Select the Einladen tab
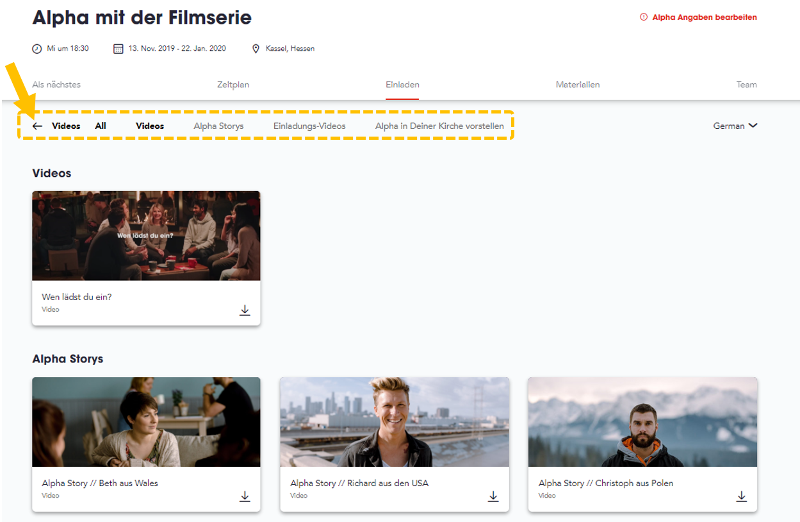 [x=402, y=85]
